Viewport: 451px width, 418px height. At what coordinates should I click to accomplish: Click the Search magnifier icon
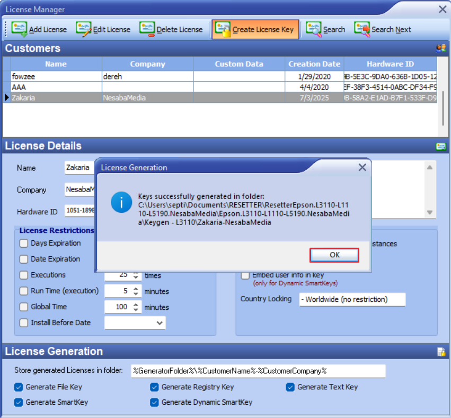(x=312, y=29)
